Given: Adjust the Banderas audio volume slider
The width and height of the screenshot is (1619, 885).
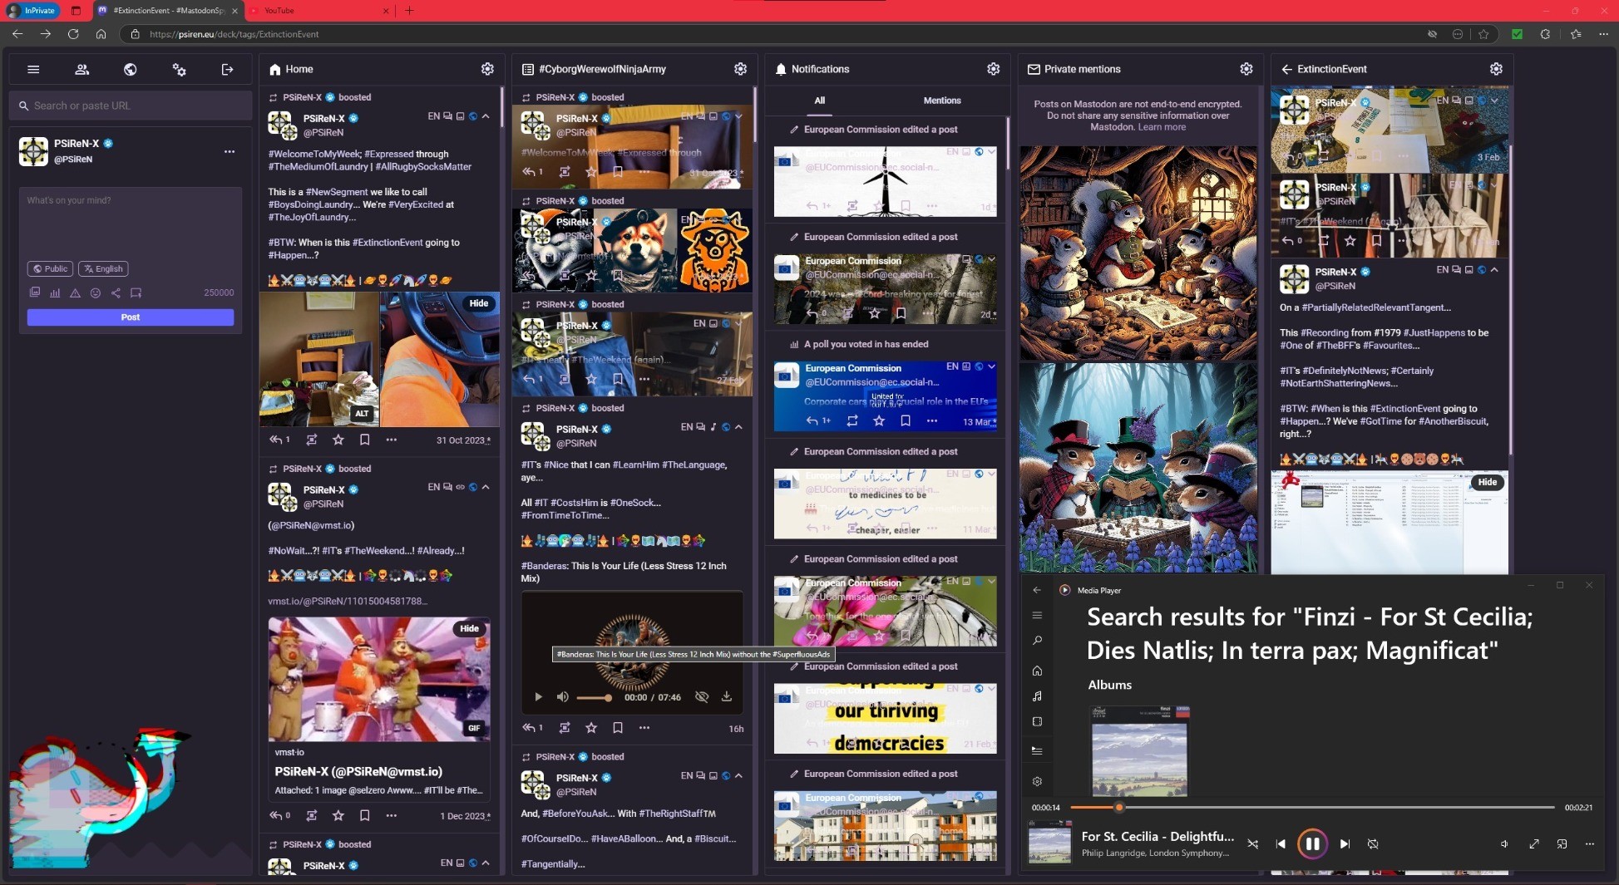Looking at the screenshot, I should coord(595,697).
